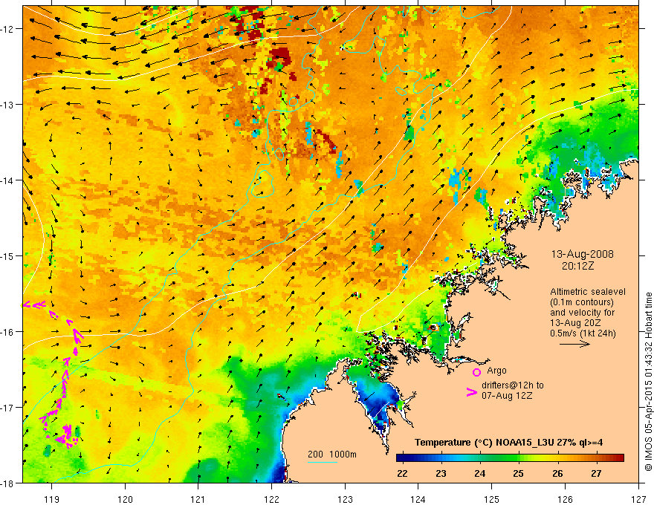Click the latitude axis label '-13'
Image resolution: width=654 pixels, height=505 pixels.
tap(8, 105)
